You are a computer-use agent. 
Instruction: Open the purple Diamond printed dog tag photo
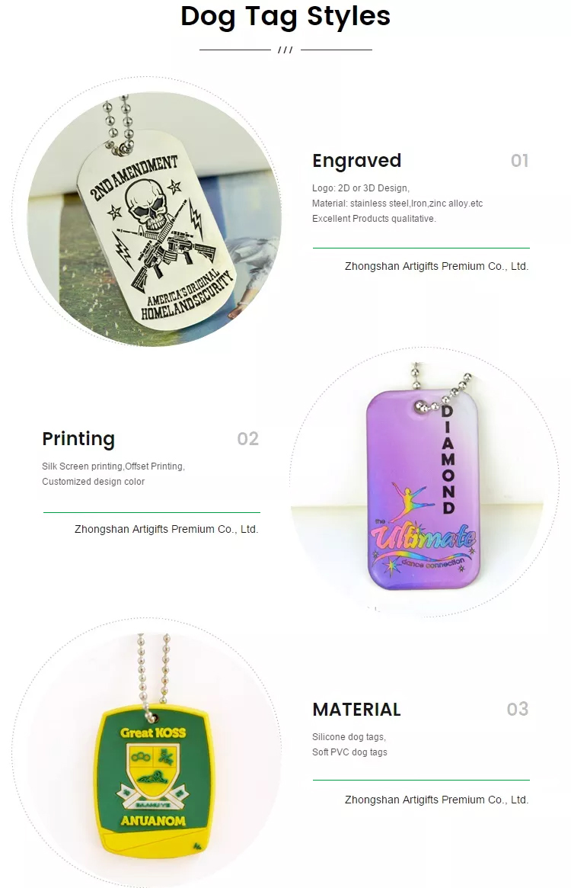click(424, 482)
